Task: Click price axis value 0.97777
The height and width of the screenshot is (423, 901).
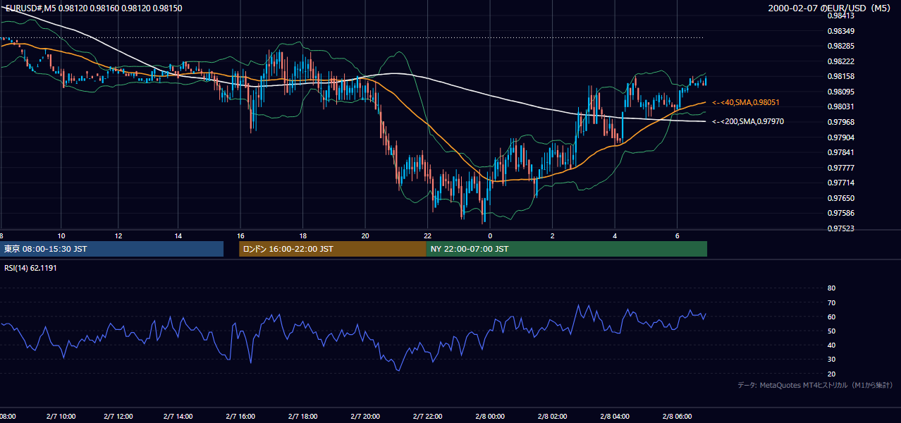Action: (840, 168)
